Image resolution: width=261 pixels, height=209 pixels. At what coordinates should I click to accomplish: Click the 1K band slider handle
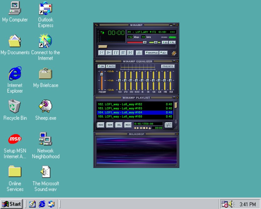[142, 80]
